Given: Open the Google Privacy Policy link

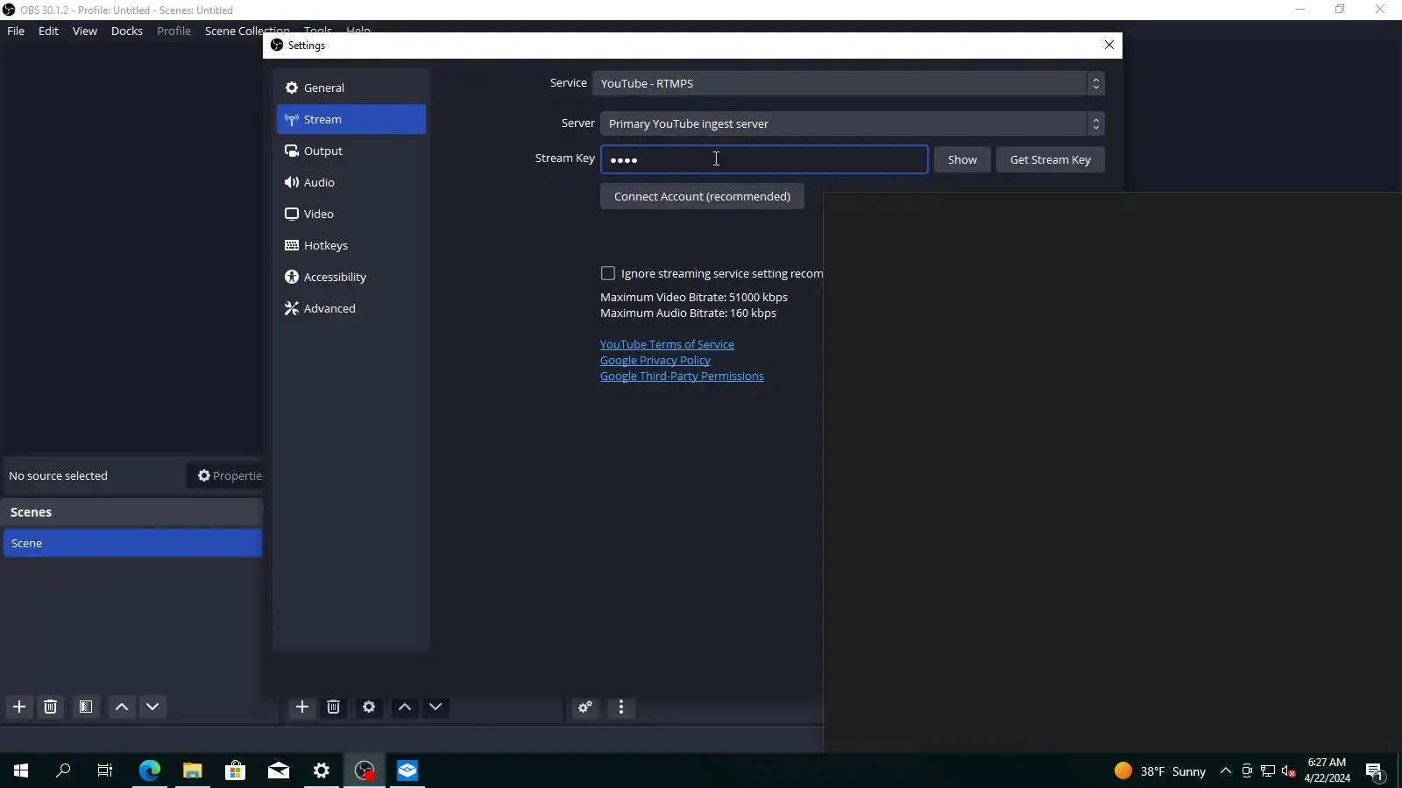Looking at the screenshot, I should click(655, 360).
